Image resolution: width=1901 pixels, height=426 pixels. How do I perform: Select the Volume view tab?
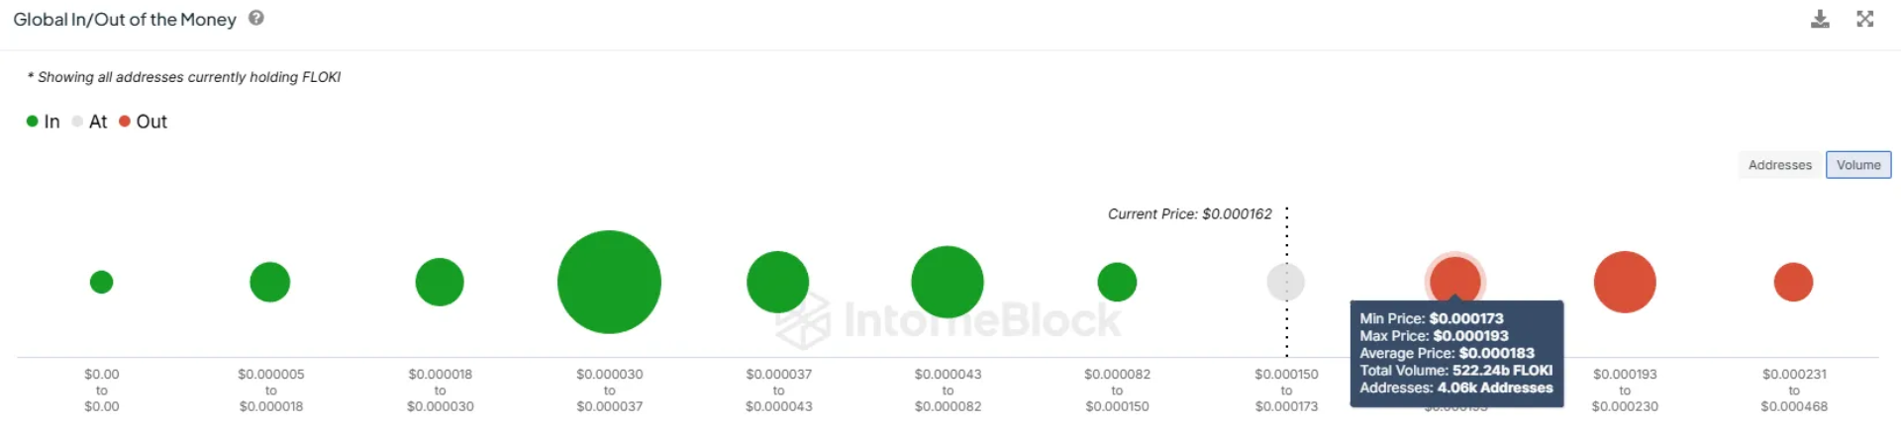coord(1858,165)
